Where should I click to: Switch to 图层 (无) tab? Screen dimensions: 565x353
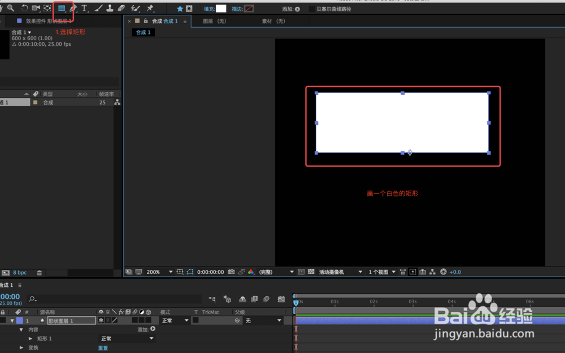pos(215,21)
